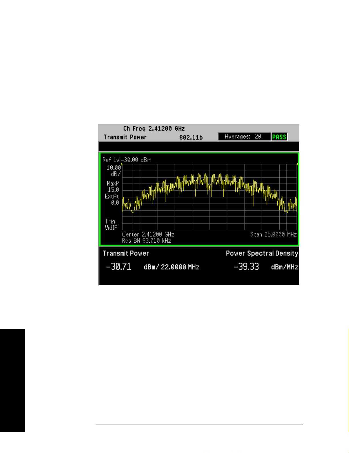Click the Averages: 20 counter box
Screen dimensions: 349x453
coord(244,137)
